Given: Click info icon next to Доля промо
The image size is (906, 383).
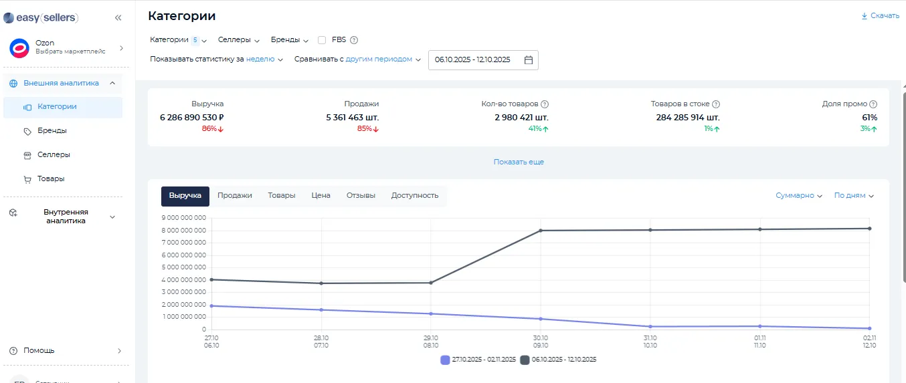Looking at the screenshot, I should click(x=873, y=104).
